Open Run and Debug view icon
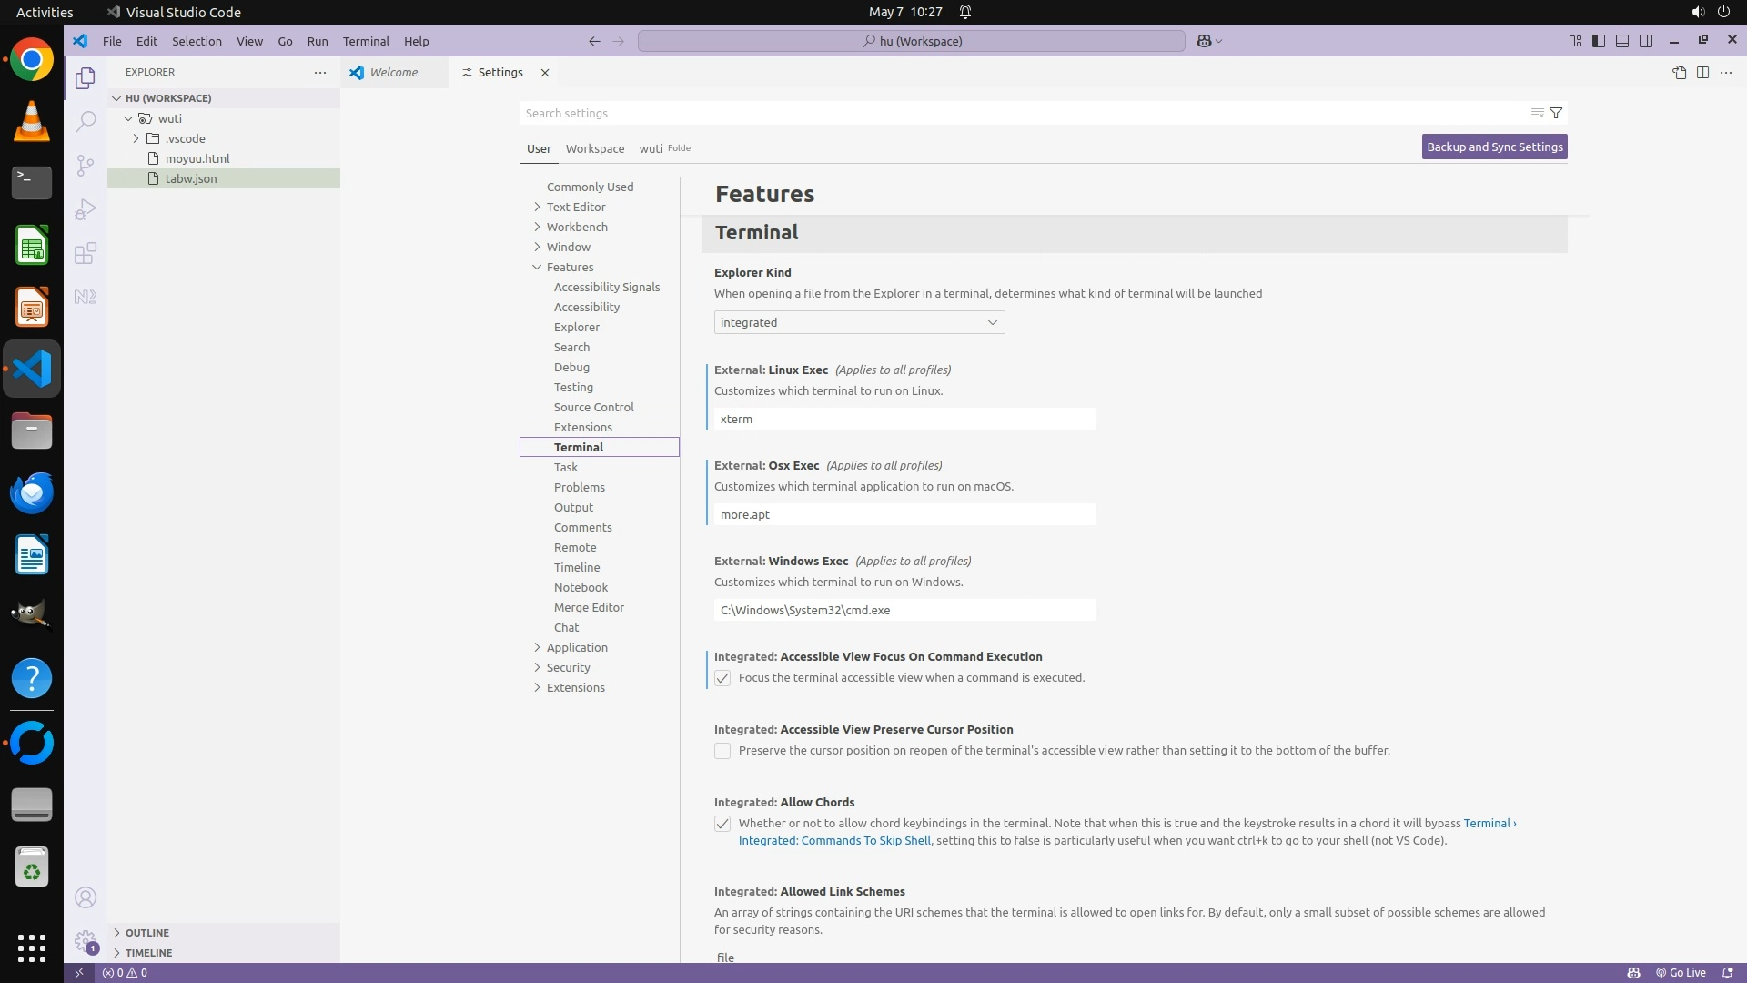Image resolution: width=1747 pixels, height=983 pixels. [85, 209]
